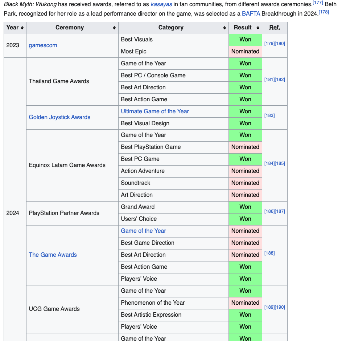Image resolution: width=346 pixels, height=341 pixels.
Task: Sort by Category using arrow icon
Action: [225, 28]
